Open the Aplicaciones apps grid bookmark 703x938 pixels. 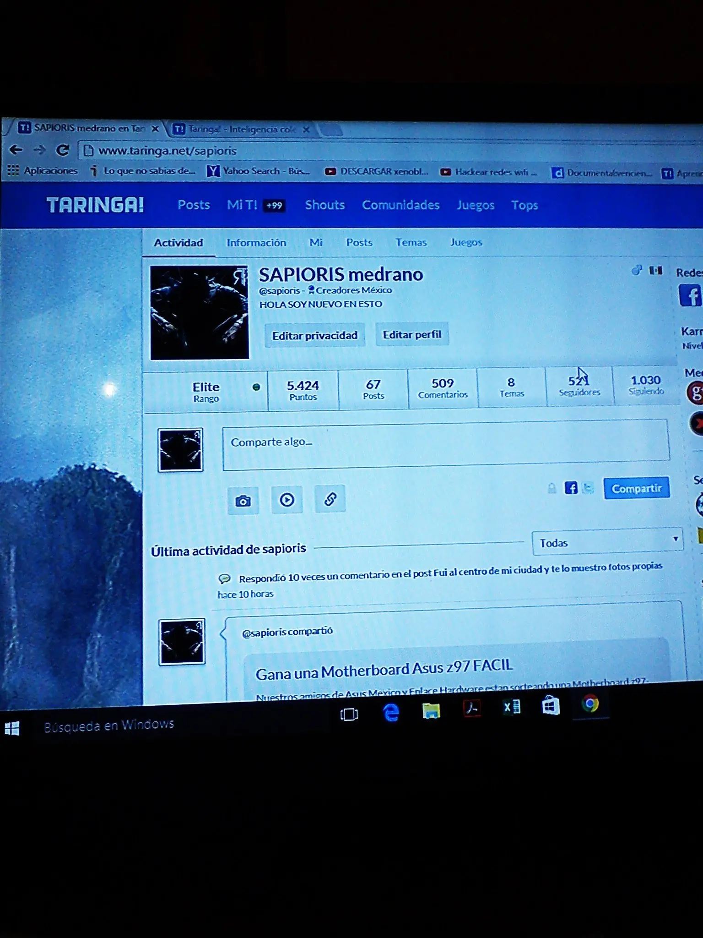(43, 170)
